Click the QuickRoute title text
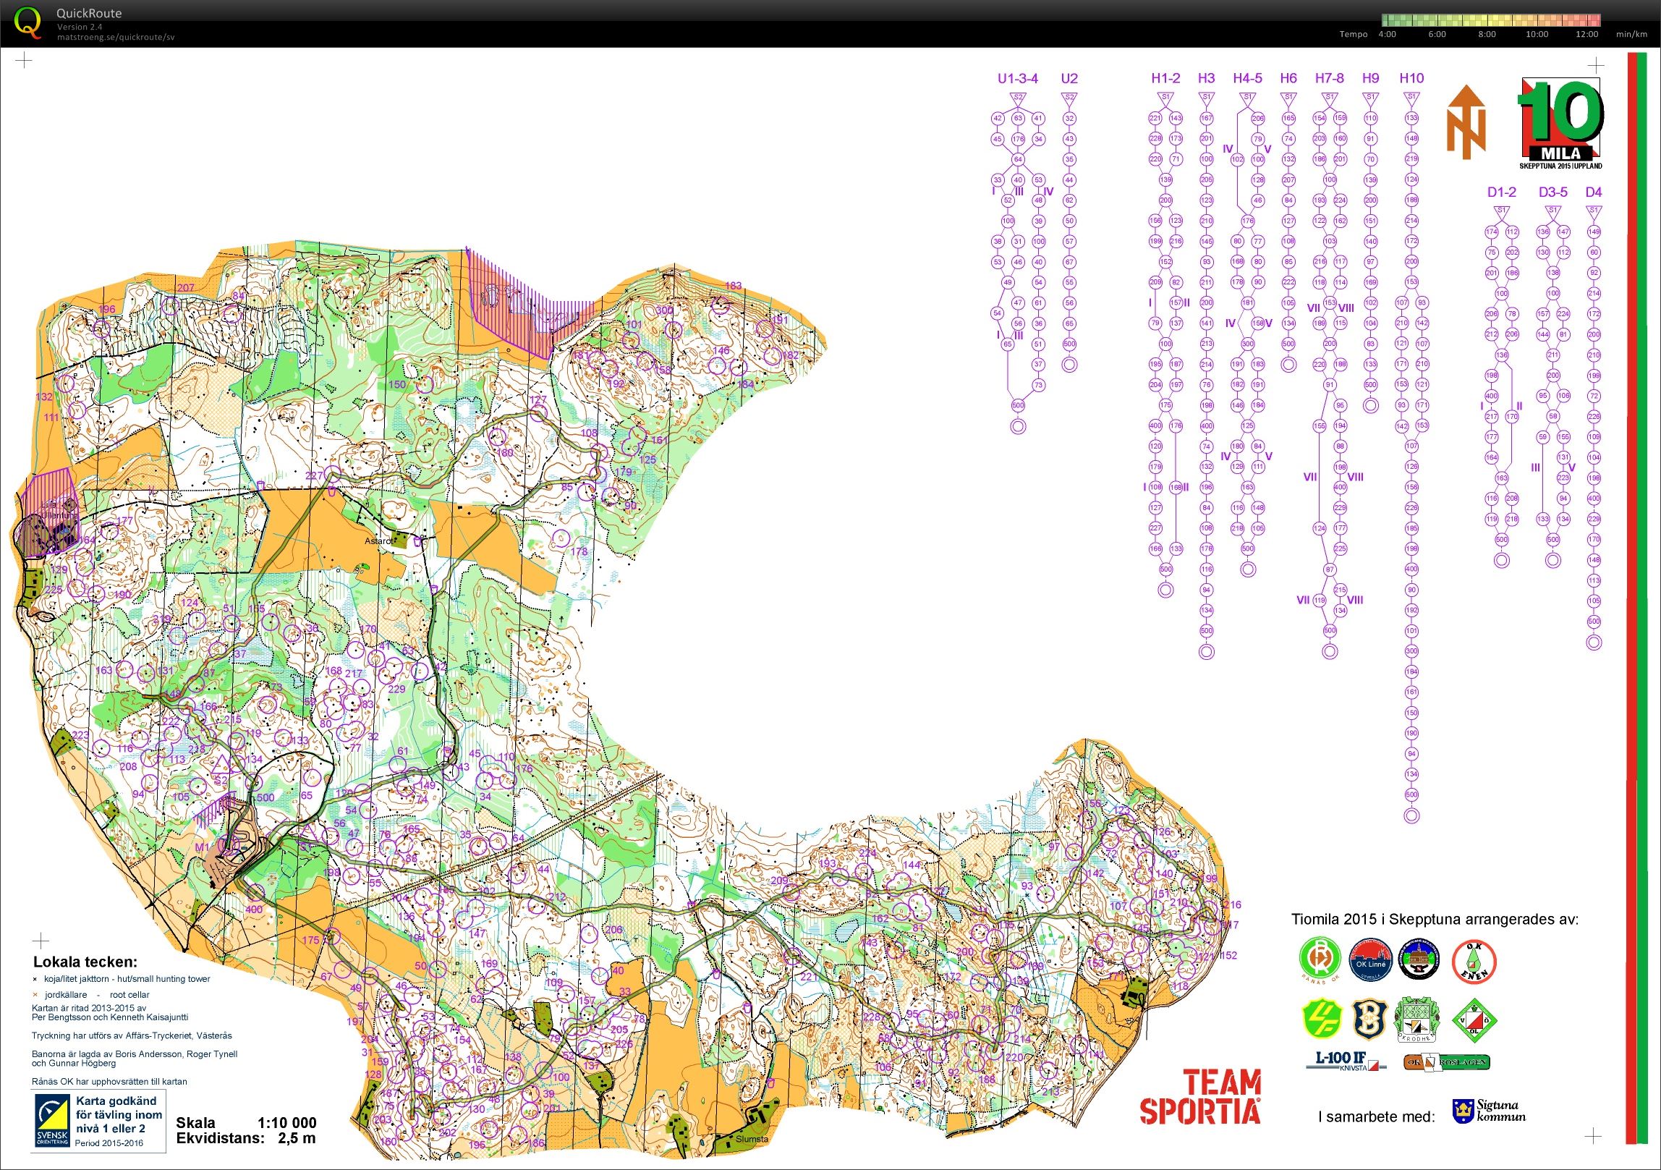 point(89,13)
